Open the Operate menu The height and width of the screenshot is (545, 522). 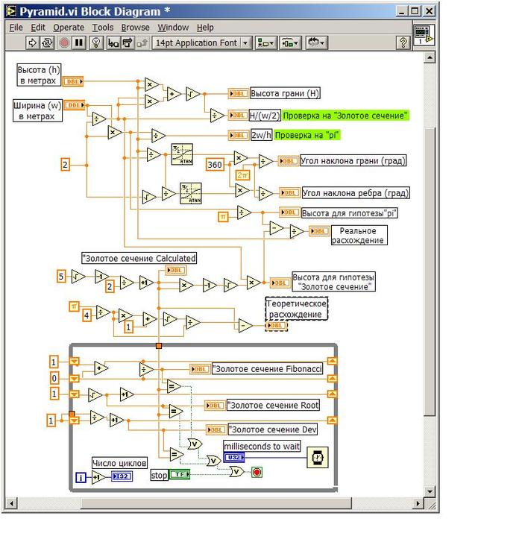69,28
